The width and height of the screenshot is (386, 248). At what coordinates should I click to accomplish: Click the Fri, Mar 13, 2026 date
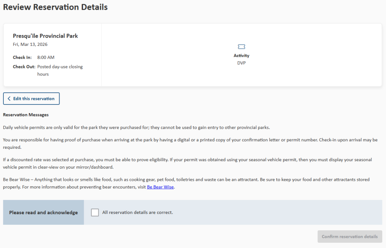tap(30, 44)
